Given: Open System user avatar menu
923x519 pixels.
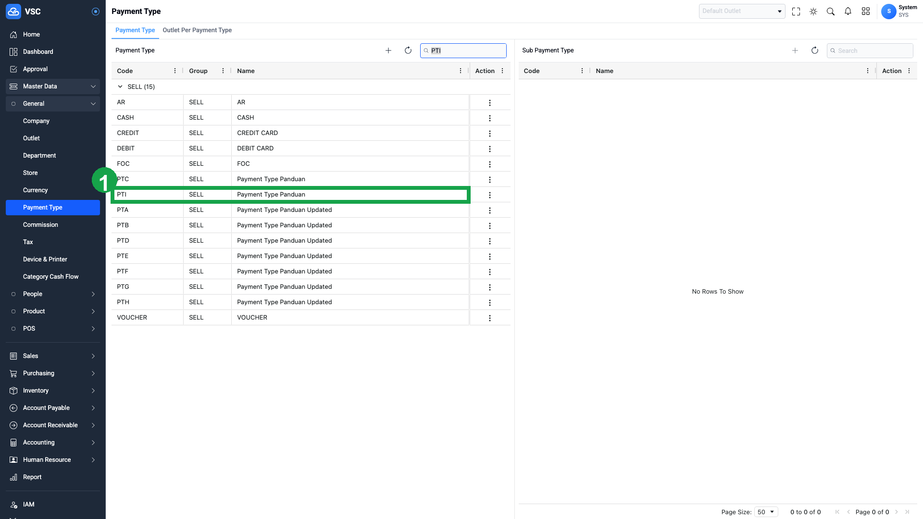Looking at the screenshot, I should [x=889, y=11].
